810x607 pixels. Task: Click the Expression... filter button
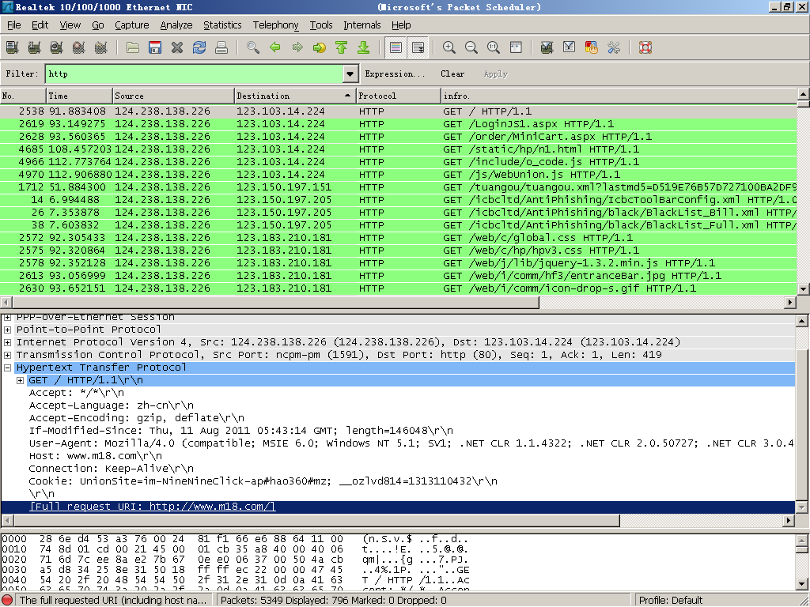pos(395,74)
